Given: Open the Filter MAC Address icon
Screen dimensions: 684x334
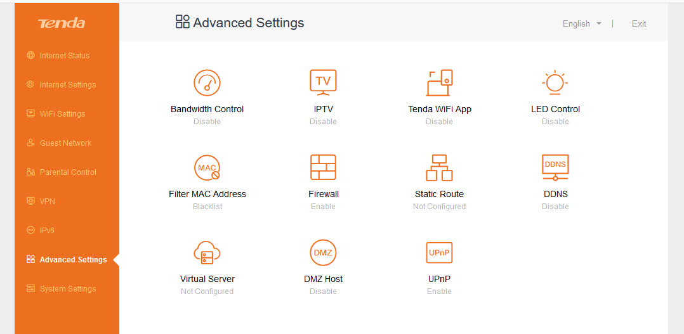Looking at the screenshot, I should (207, 168).
